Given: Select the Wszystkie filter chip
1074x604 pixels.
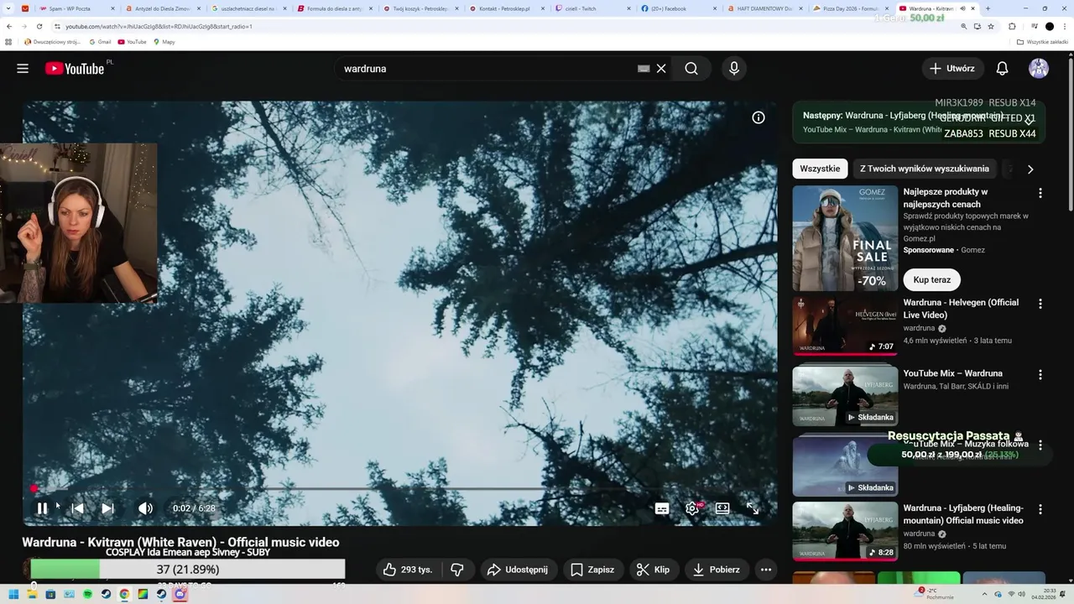Looking at the screenshot, I should (x=820, y=169).
